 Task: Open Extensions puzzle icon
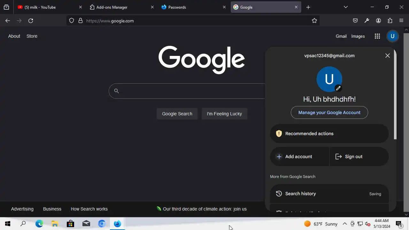(x=390, y=21)
